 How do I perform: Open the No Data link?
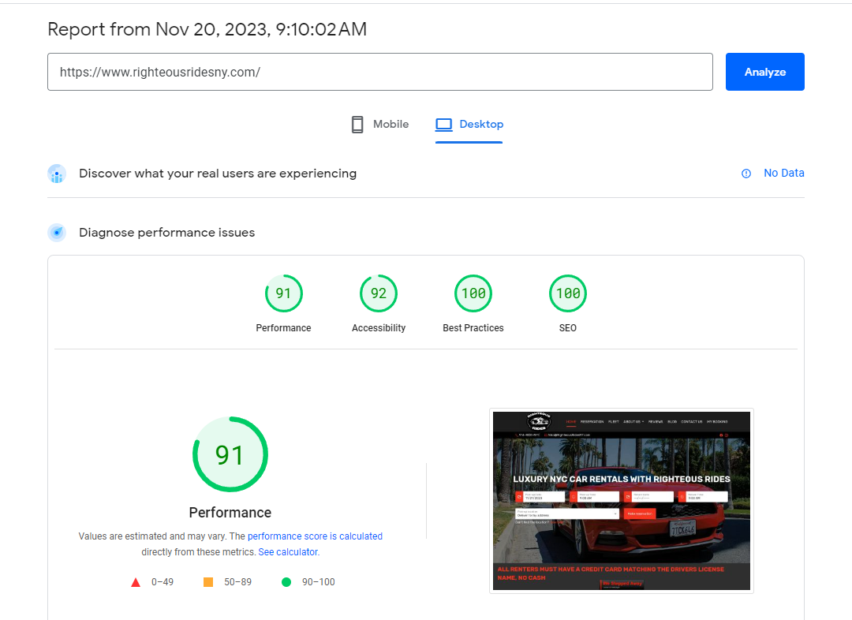(783, 173)
